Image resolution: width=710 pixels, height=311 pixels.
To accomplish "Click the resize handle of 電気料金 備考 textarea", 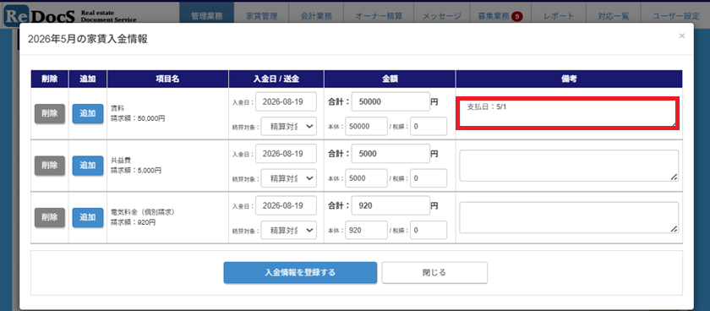I will (674, 230).
